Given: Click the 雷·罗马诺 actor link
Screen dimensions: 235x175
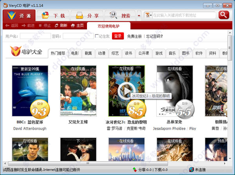Looking at the screenshot, I should pyautogui.click(x=114, y=129).
